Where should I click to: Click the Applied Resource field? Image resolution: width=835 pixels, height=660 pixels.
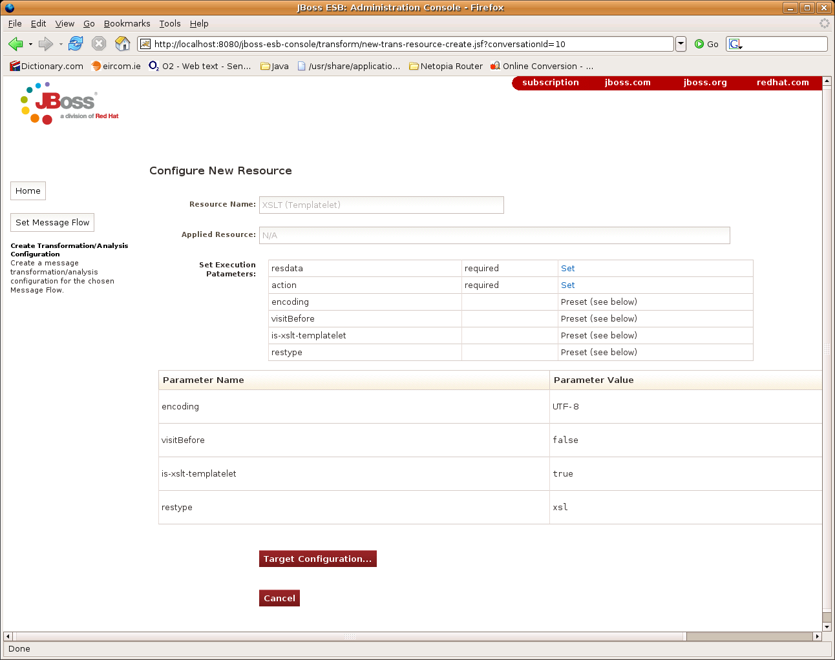coord(494,235)
